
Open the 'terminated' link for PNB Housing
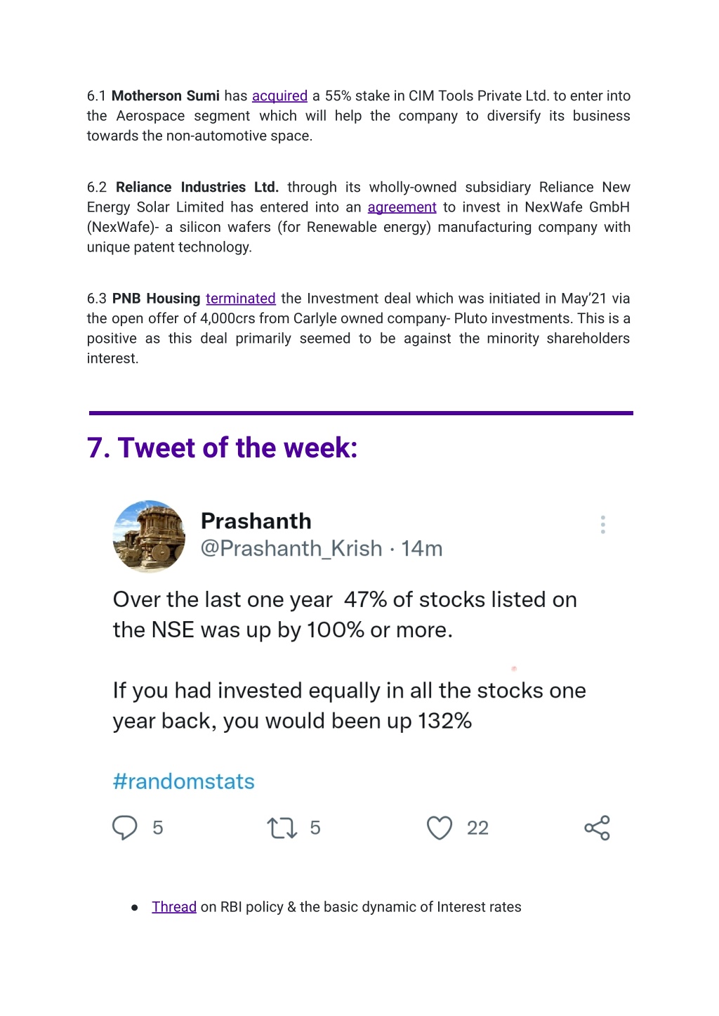point(240,299)
